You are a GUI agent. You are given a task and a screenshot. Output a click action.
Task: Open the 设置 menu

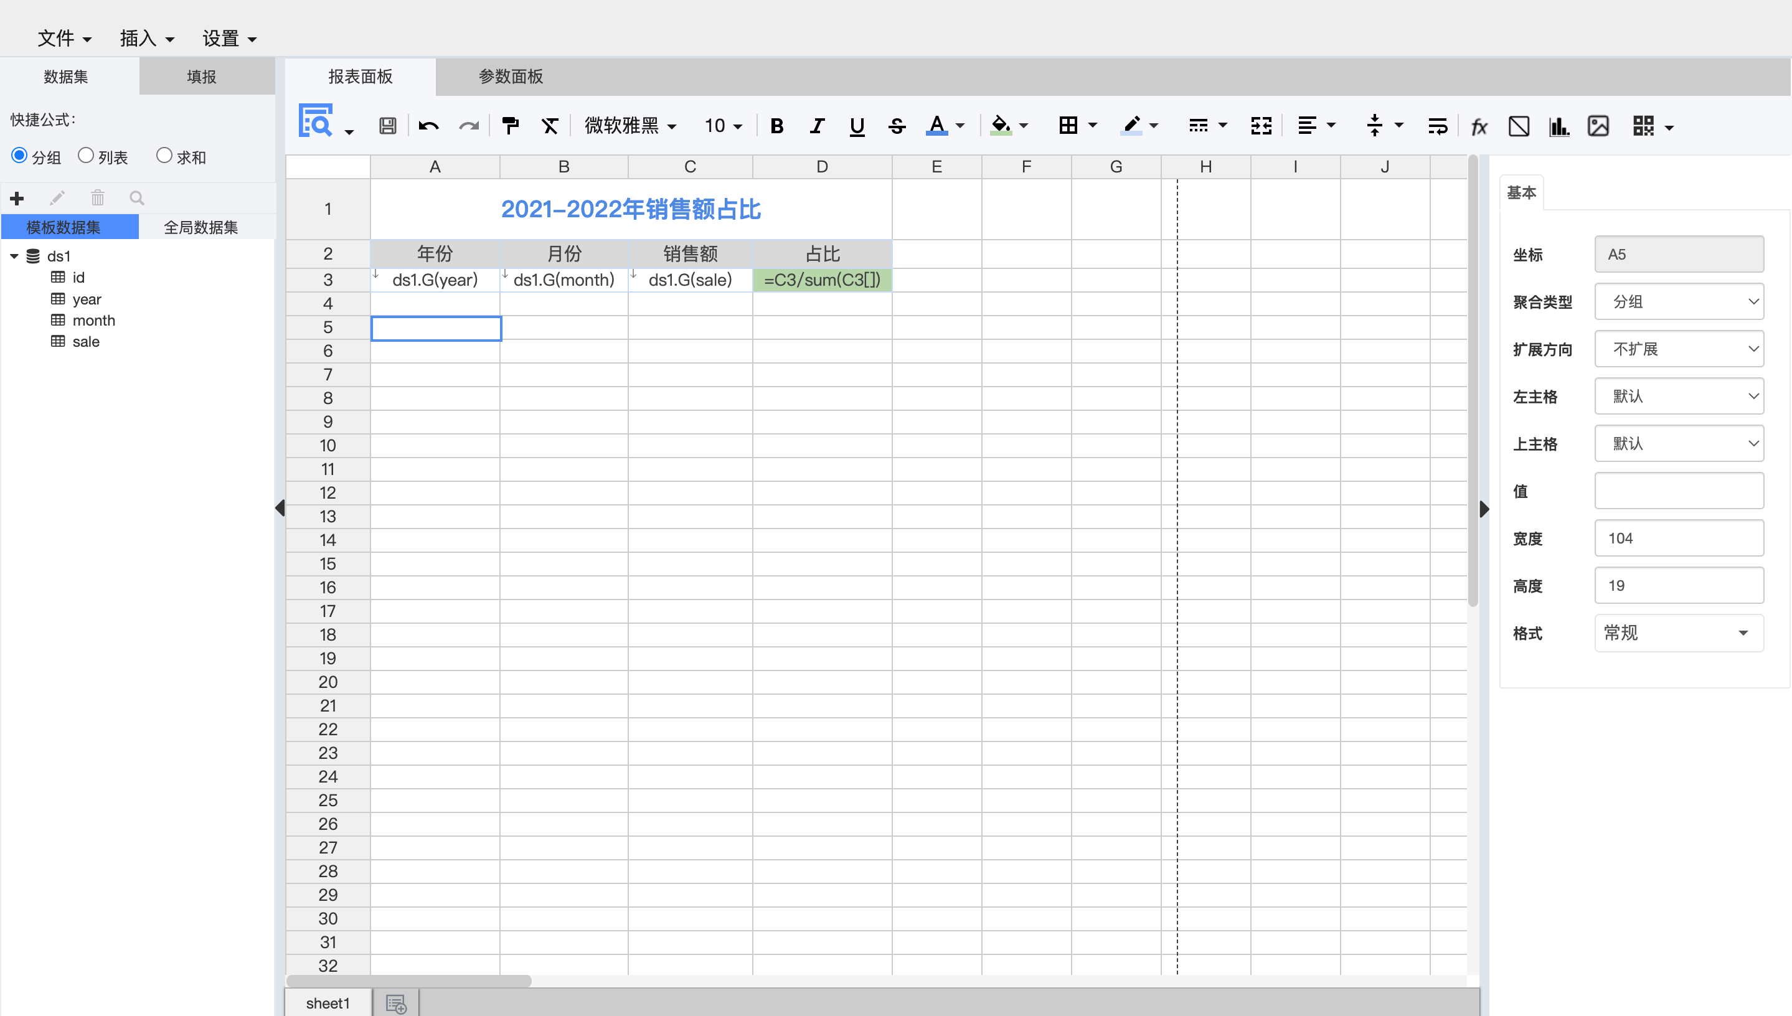tap(230, 39)
